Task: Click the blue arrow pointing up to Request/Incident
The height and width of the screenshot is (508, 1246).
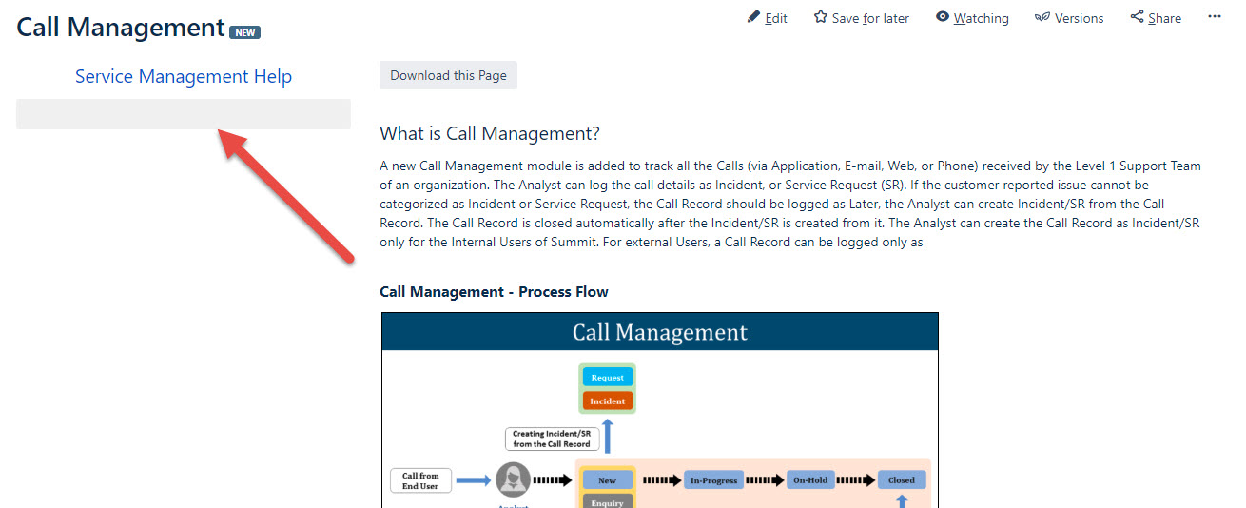Action: [609, 437]
